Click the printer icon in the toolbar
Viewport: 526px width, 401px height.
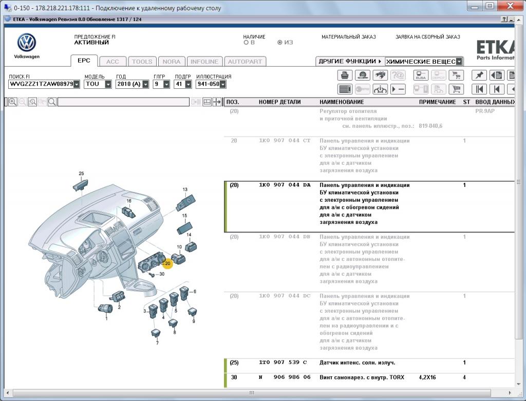point(345,75)
